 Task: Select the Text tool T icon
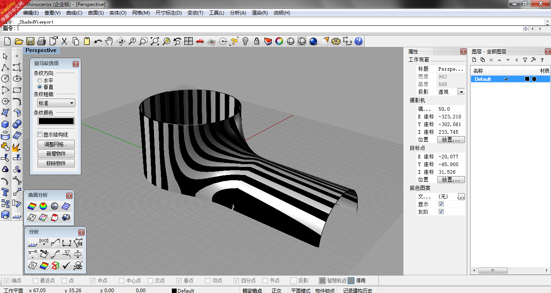click(5, 192)
